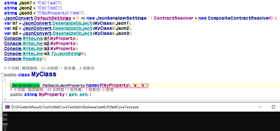Click WriteLine printing m1.MyProperty
This screenshot has width=280, height=131.
coord(33,38)
